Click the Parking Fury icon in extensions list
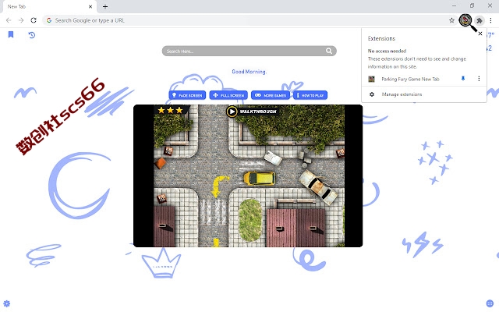Screen dimensions: 499x312 coord(371,79)
